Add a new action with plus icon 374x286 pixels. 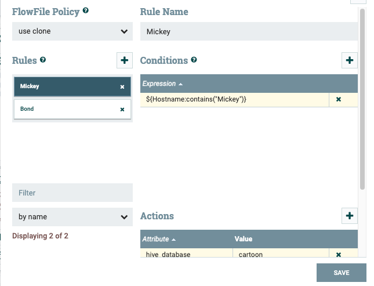[350, 216]
